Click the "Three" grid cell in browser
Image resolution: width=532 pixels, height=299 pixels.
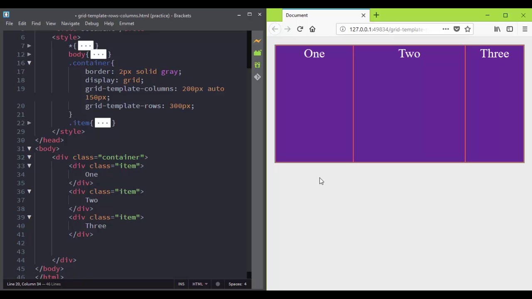(495, 103)
